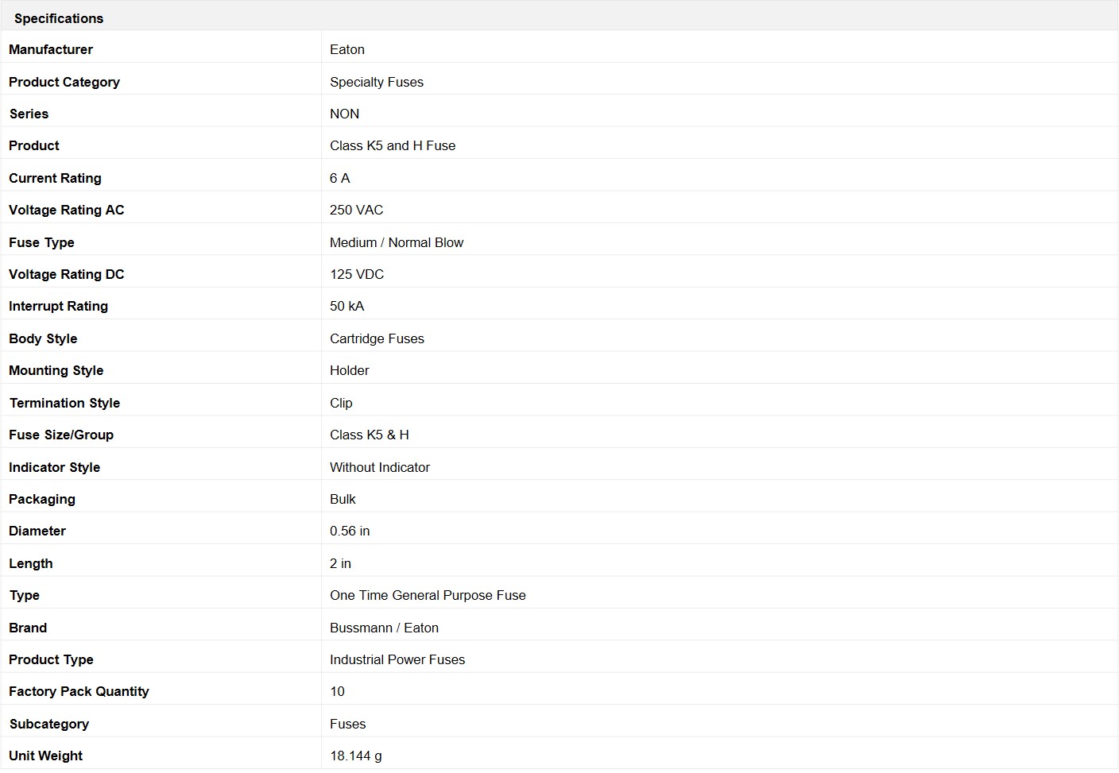Select the Class K5 and H Fuse value
This screenshot has width=1119, height=773.
[x=393, y=145]
